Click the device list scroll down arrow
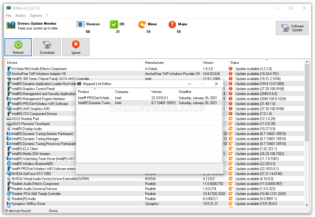 307,205
